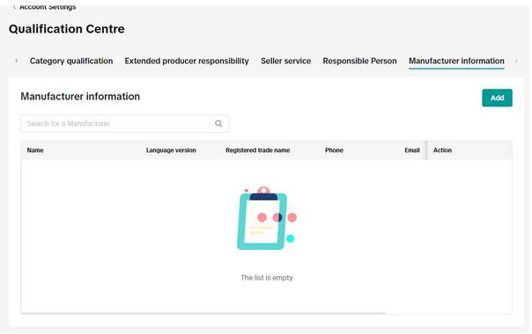Go back to Account Settings

44,7
